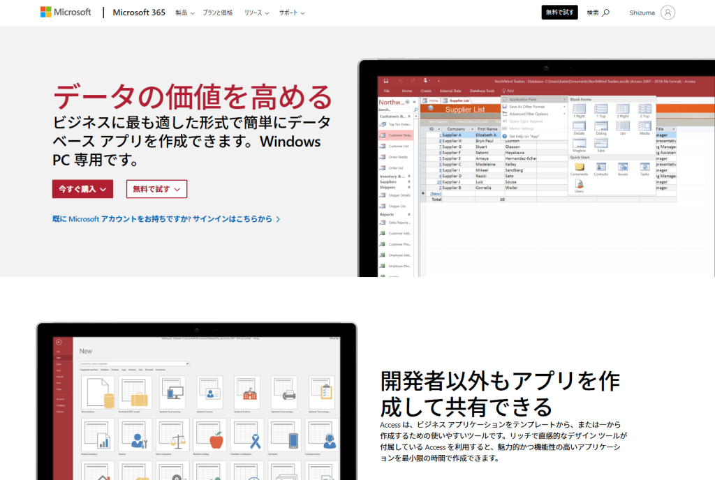Click the black 無料で試す header button
This screenshot has height=480, width=715.
(559, 13)
